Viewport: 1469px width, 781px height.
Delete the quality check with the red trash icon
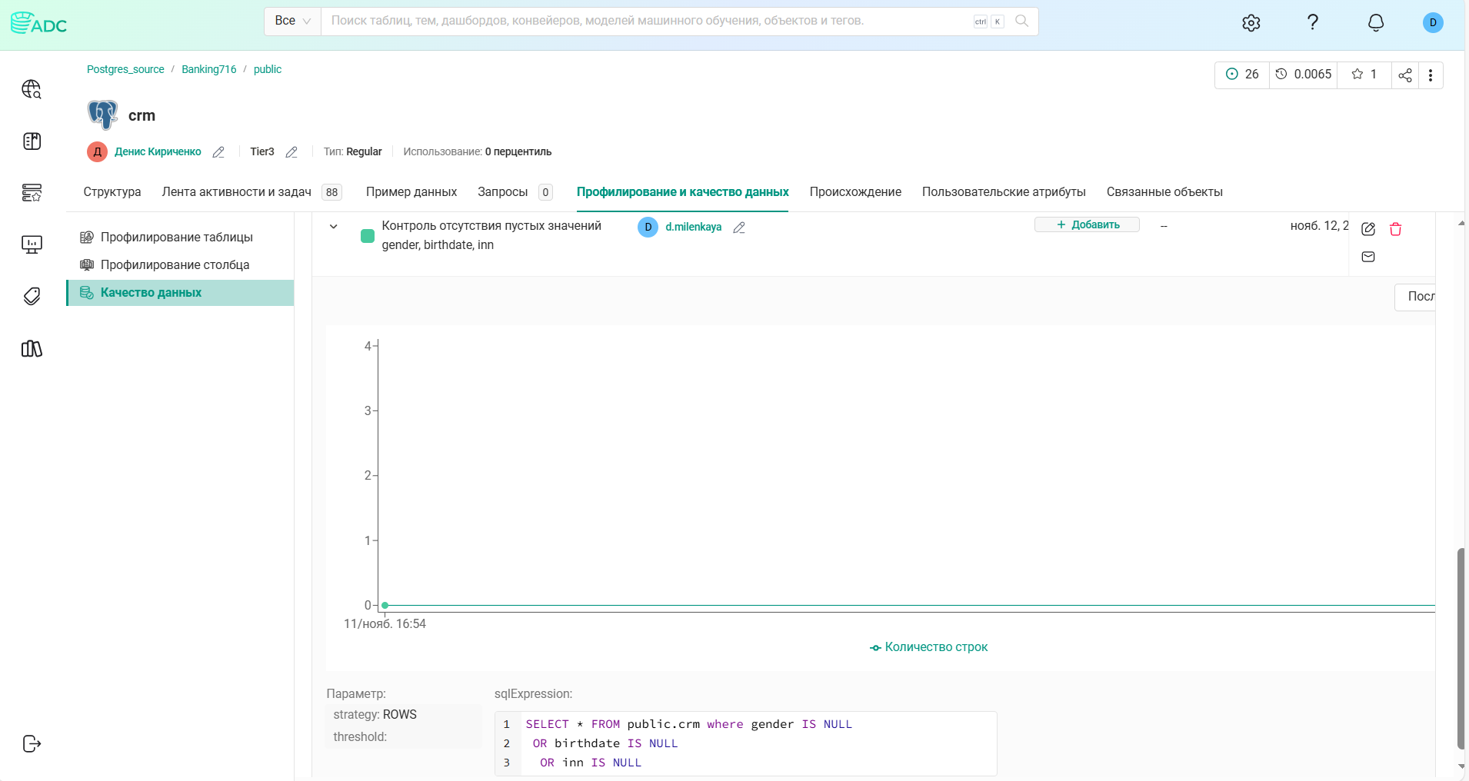click(1396, 229)
